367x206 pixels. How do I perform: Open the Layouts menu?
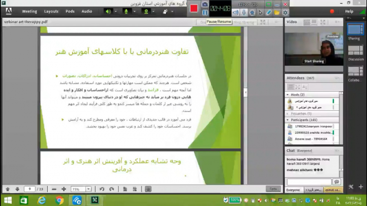point(51,11)
